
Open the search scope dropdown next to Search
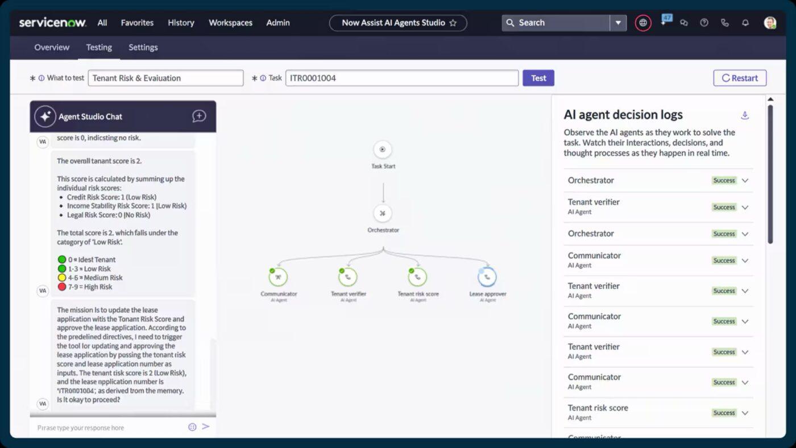pyautogui.click(x=617, y=22)
